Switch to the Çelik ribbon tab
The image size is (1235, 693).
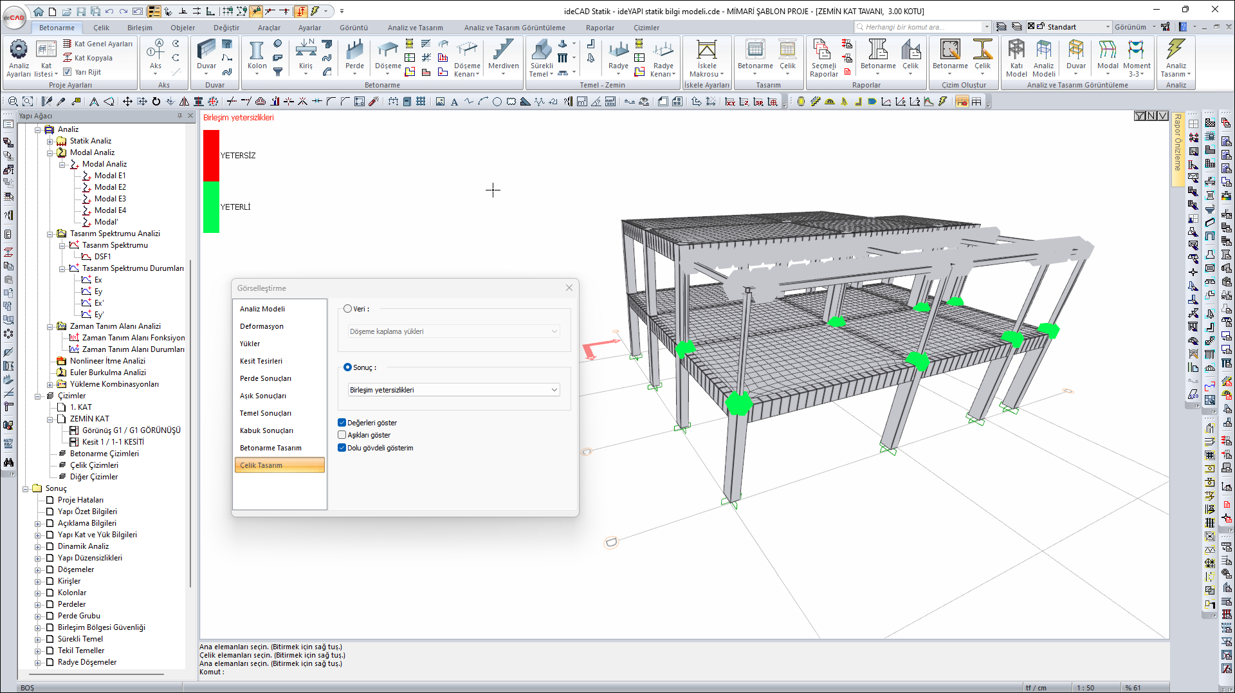coord(101,28)
